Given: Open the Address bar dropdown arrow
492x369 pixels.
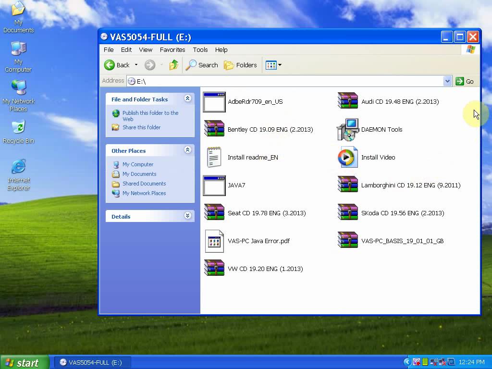Looking at the screenshot, I should coord(447,81).
